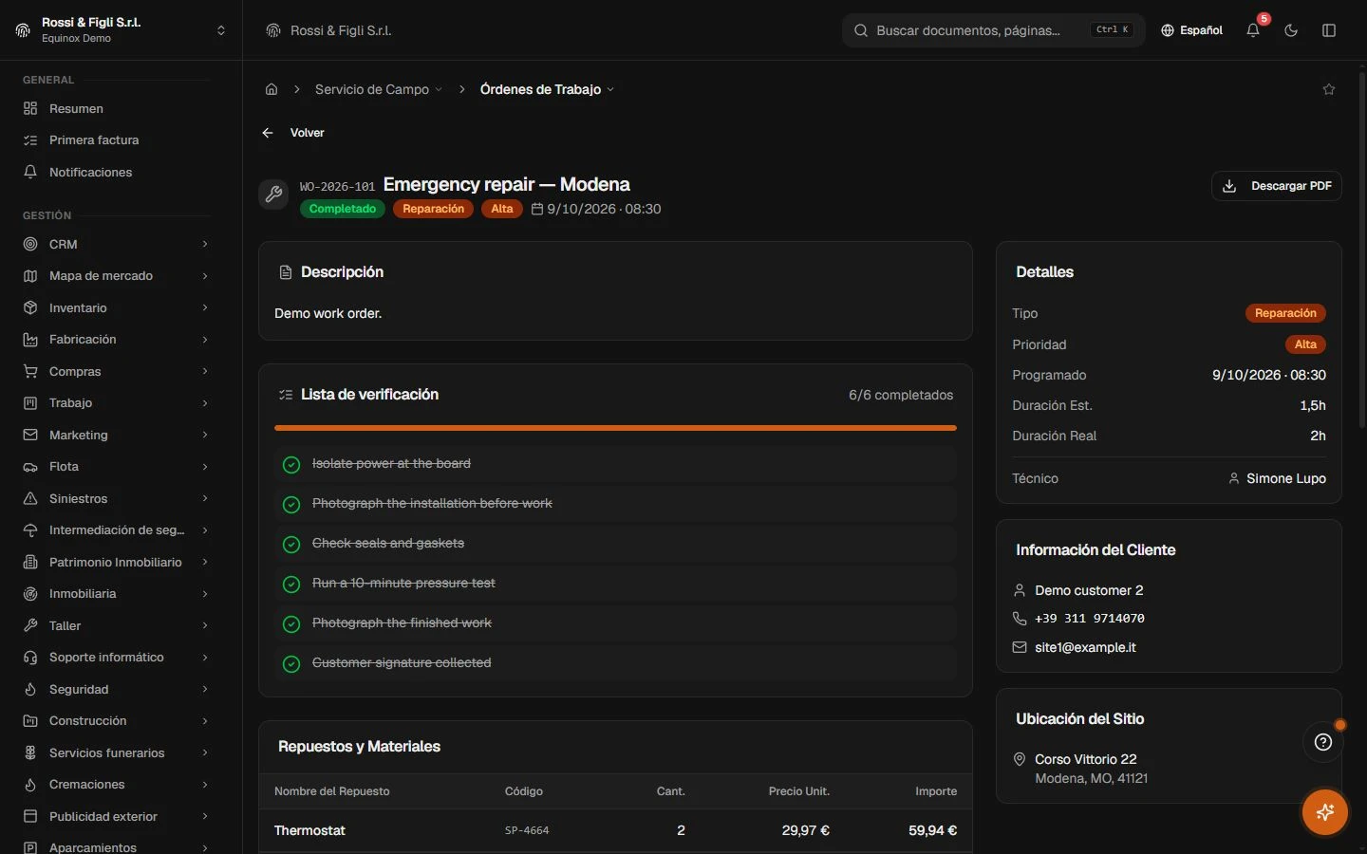Click the email site1@example.it
Viewport: 1367px width, 854px height.
click(1085, 647)
